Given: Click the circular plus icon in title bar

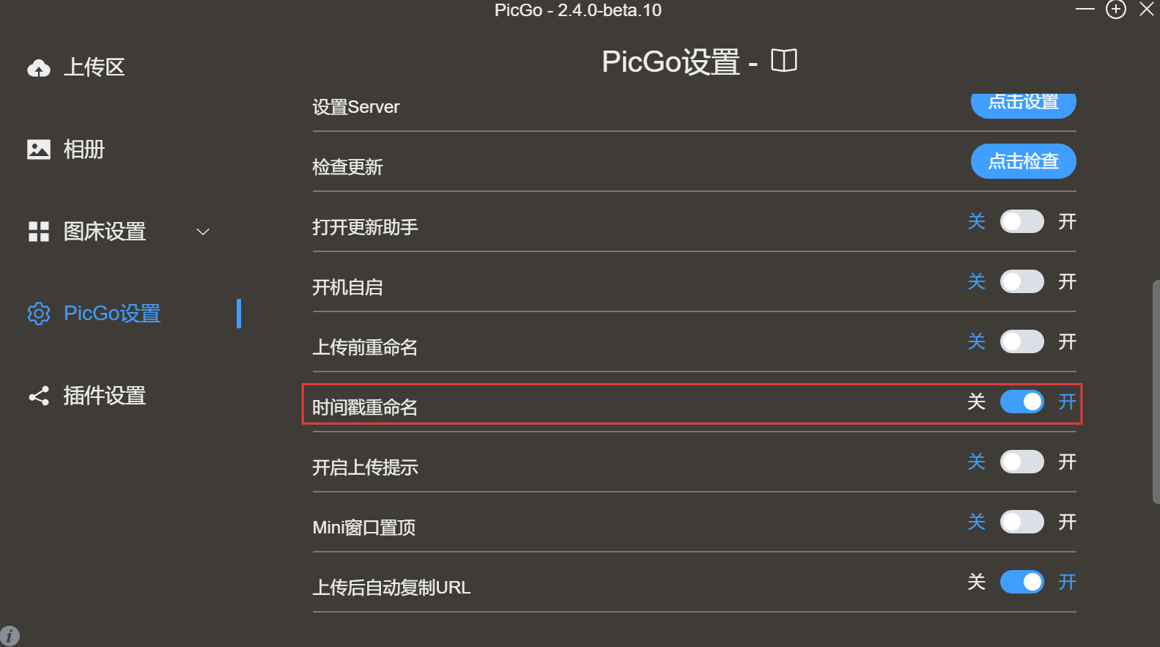Looking at the screenshot, I should [x=1115, y=10].
